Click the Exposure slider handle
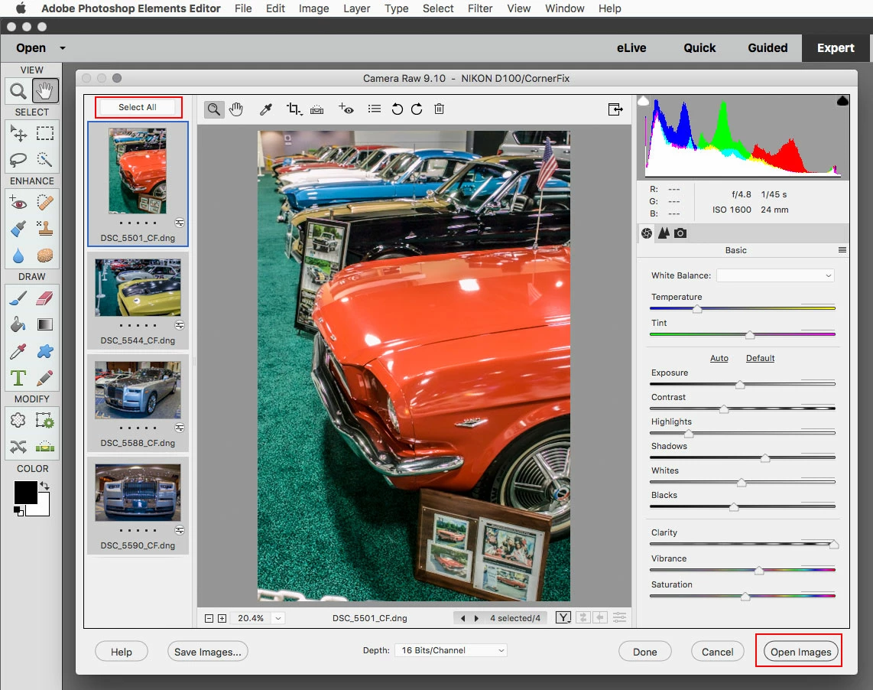 click(x=740, y=385)
